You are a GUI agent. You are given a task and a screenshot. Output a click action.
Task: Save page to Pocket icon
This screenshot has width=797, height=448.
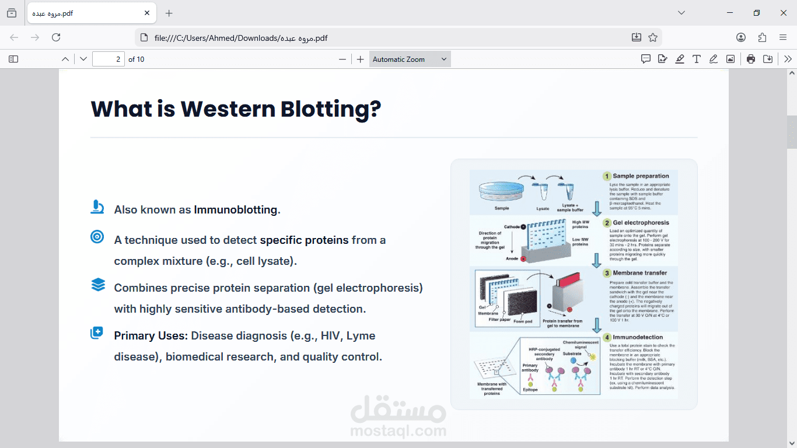point(637,37)
